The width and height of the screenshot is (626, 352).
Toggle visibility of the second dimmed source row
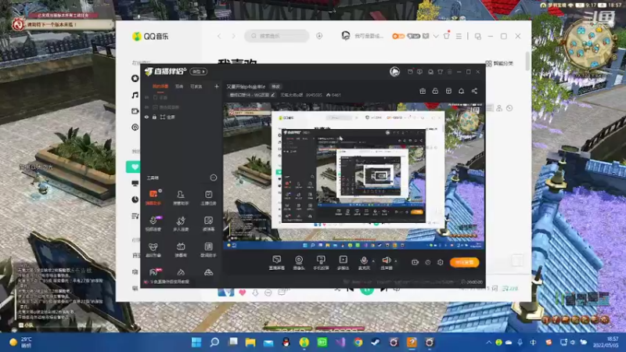tap(146, 107)
